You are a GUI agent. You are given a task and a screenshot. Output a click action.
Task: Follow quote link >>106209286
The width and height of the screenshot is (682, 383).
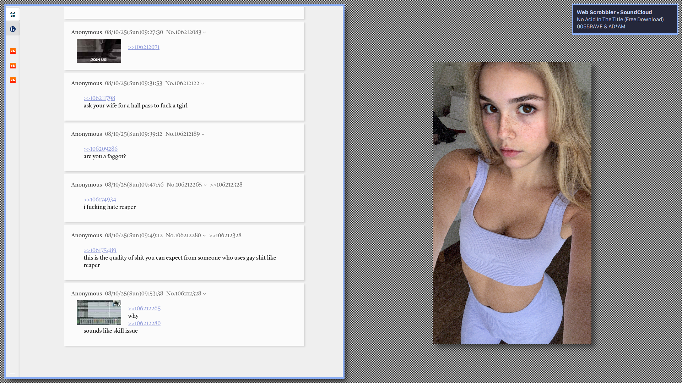point(100,149)
